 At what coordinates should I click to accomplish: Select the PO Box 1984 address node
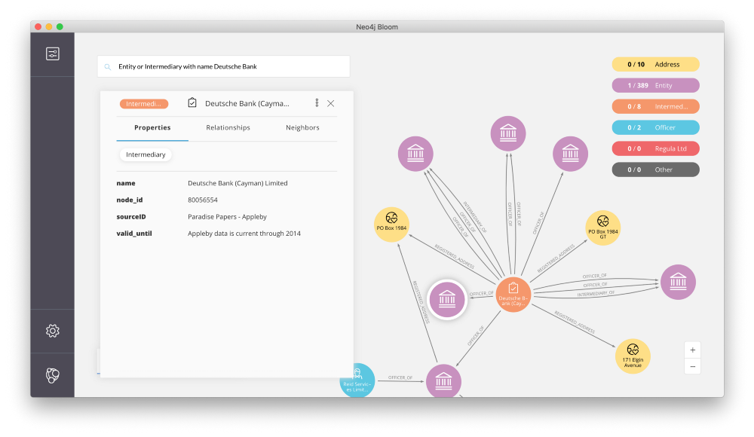pos(391,225)
